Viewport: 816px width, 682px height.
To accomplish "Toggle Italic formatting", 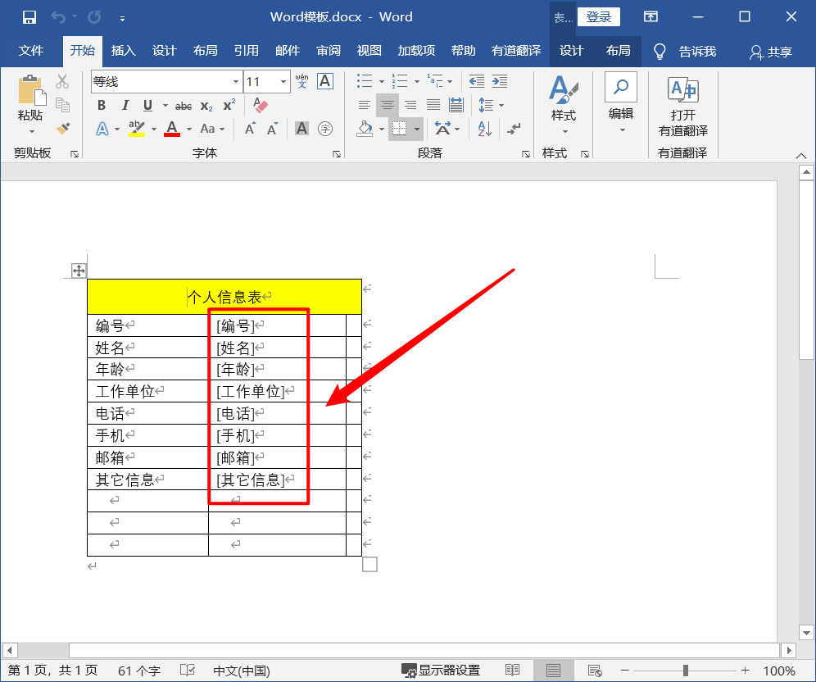I will 125,105.
